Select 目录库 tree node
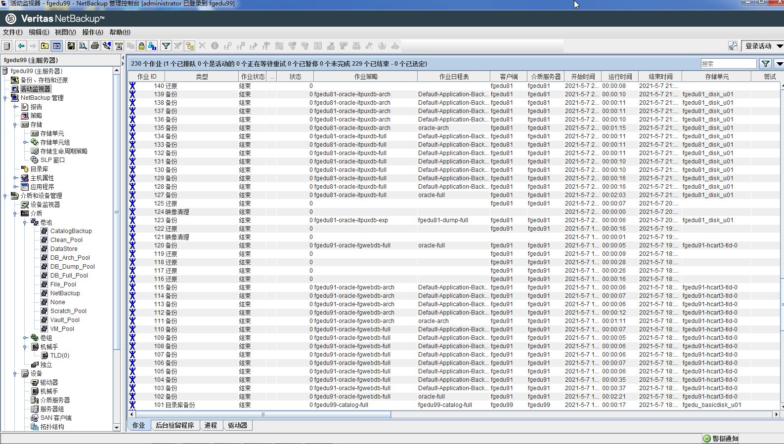The height and width of the screenshot is (444, 784). 39,169
